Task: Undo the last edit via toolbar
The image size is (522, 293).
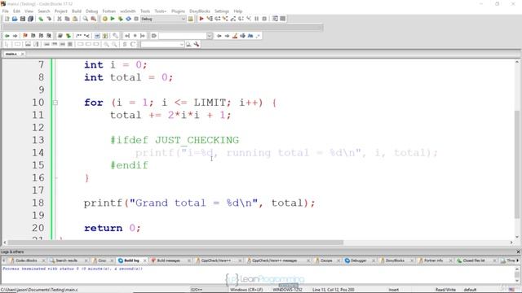Action: coord(41,19)
